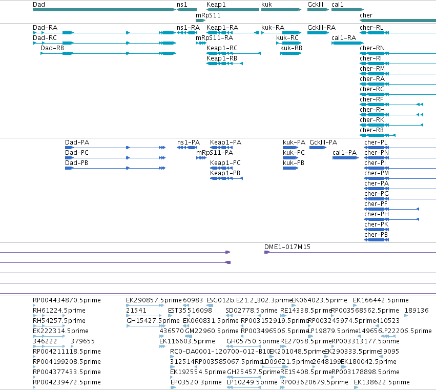Click EST EK138622.5prime
Screen dimensions: 436x390
point(382,382)
